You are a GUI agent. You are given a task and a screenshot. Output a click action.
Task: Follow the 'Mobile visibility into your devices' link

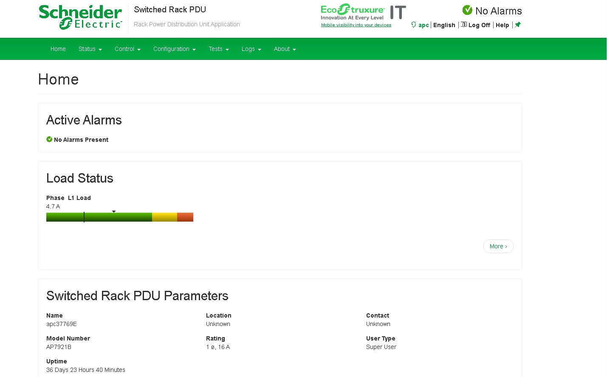[x=356, y=25]
